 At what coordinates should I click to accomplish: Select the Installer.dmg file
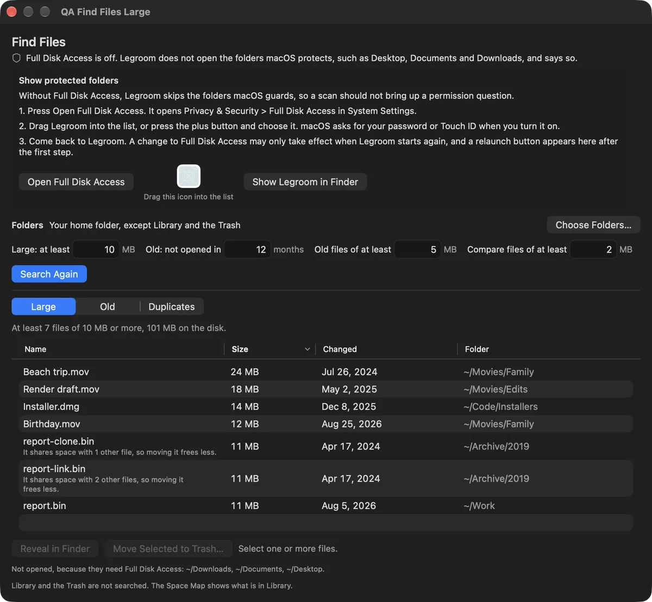coord(326,407)
